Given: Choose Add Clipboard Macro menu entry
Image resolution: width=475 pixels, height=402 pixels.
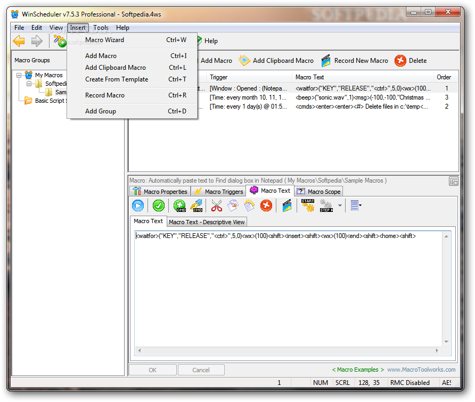Looking at the screenshot, I should [x=133, y=68].
